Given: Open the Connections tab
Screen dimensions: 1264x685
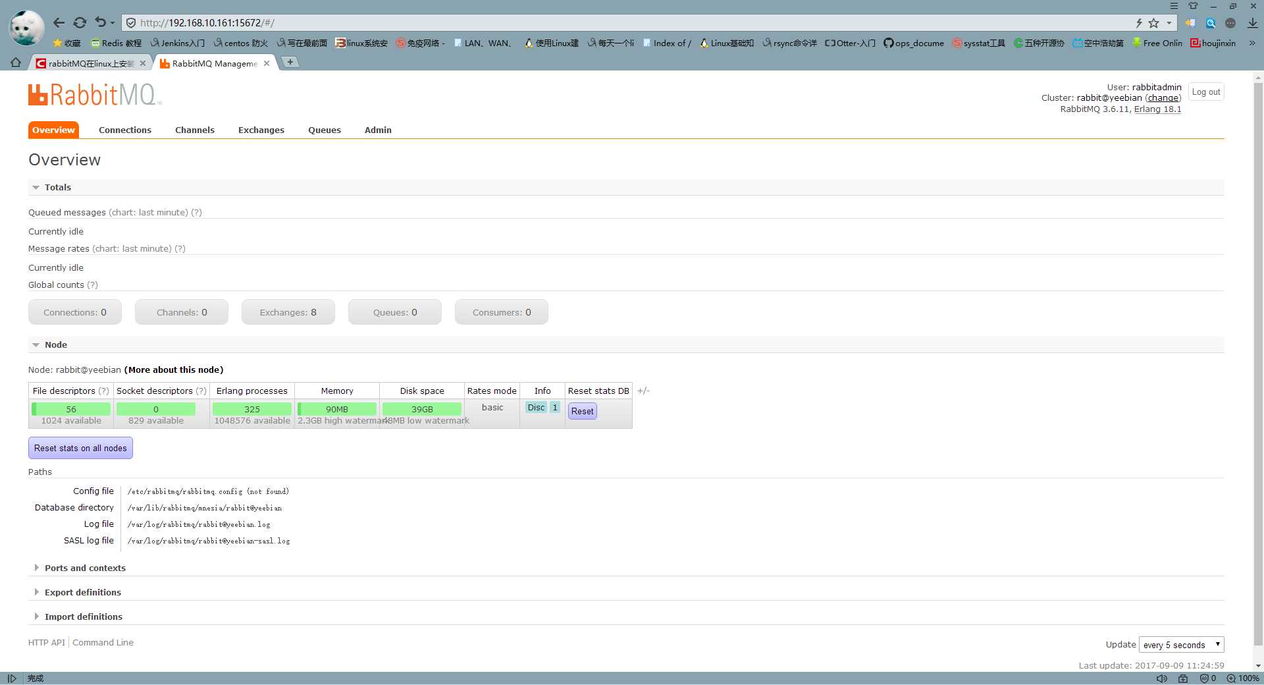Looking at the screenshot, I should click(125, 130).
